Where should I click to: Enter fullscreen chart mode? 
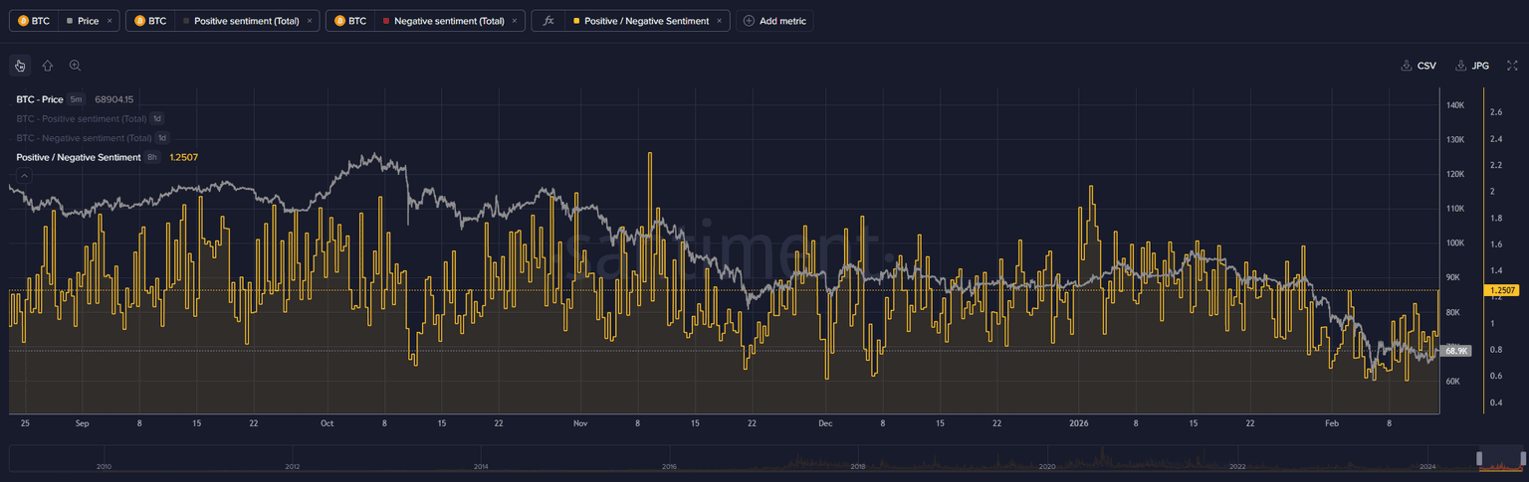point(1512,66)
